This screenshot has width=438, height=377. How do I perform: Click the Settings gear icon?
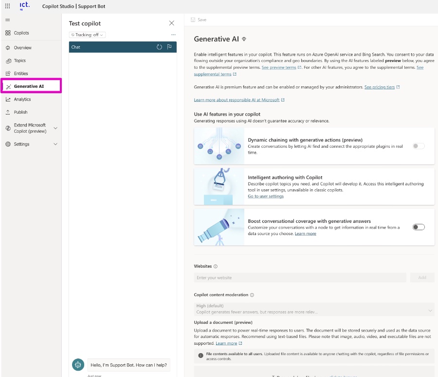pyautogui.click(x=8, y=144)
